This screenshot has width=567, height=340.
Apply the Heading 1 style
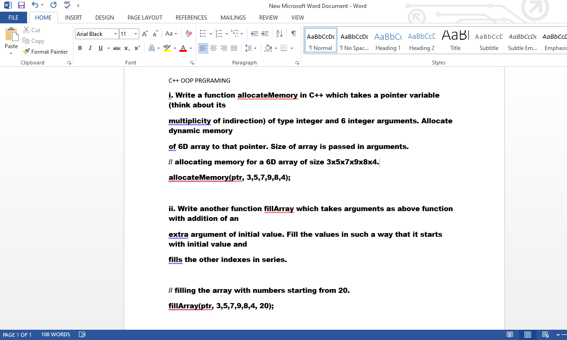(x=388, y=40)
